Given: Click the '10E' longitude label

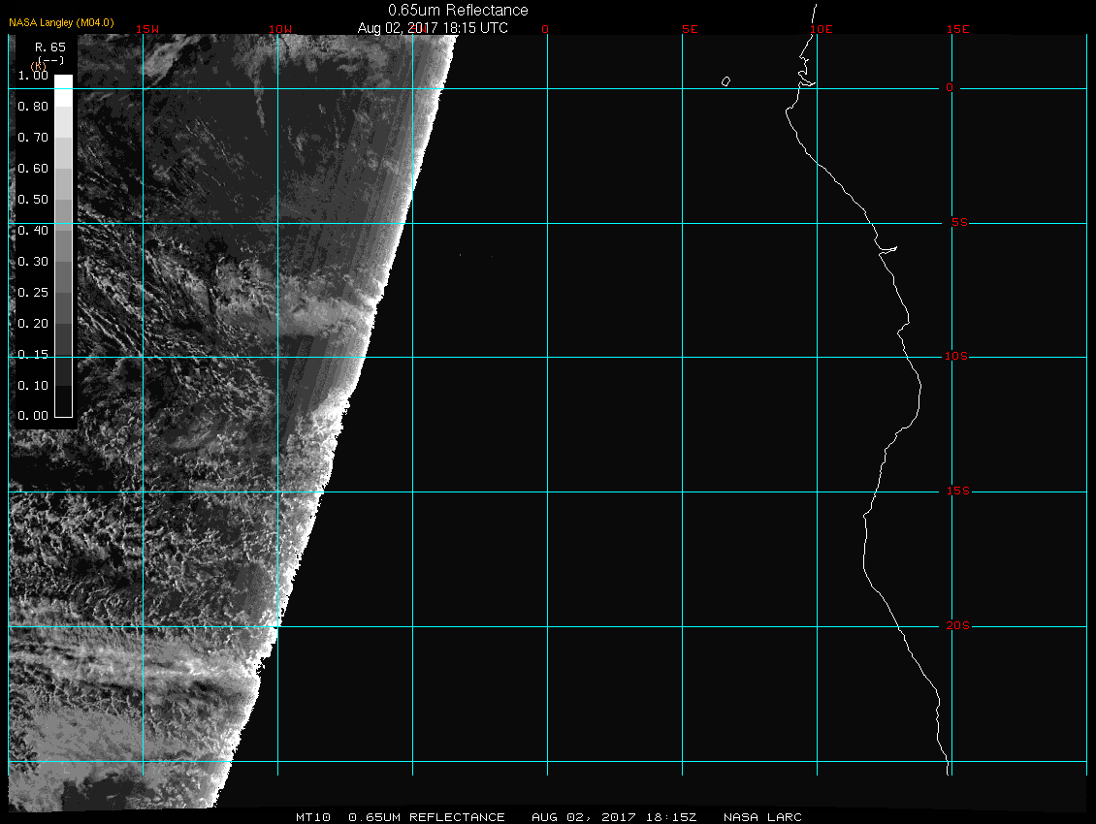Looking at the screenshot, I should coord(822,29).
